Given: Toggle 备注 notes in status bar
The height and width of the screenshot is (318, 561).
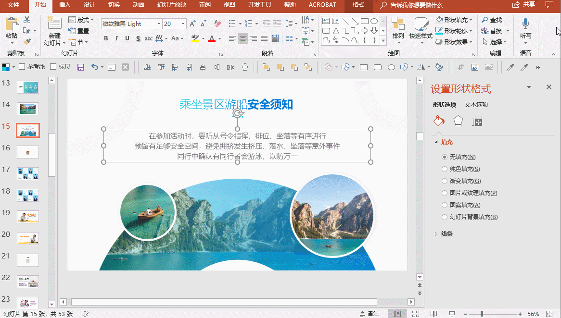Looking at the screenshot, I should [x=369, y=314].
